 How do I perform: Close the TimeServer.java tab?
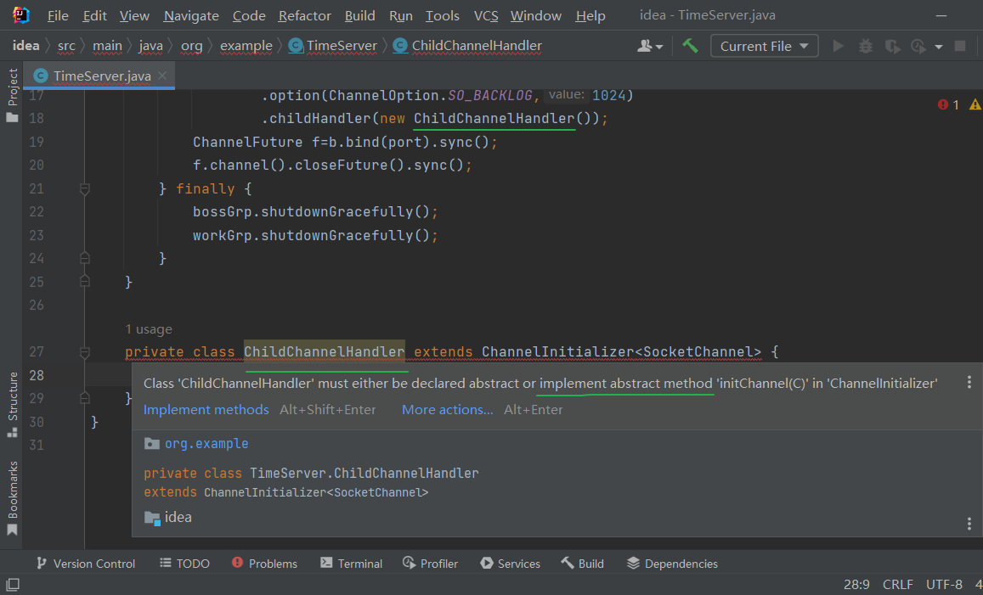pos(162,76)
